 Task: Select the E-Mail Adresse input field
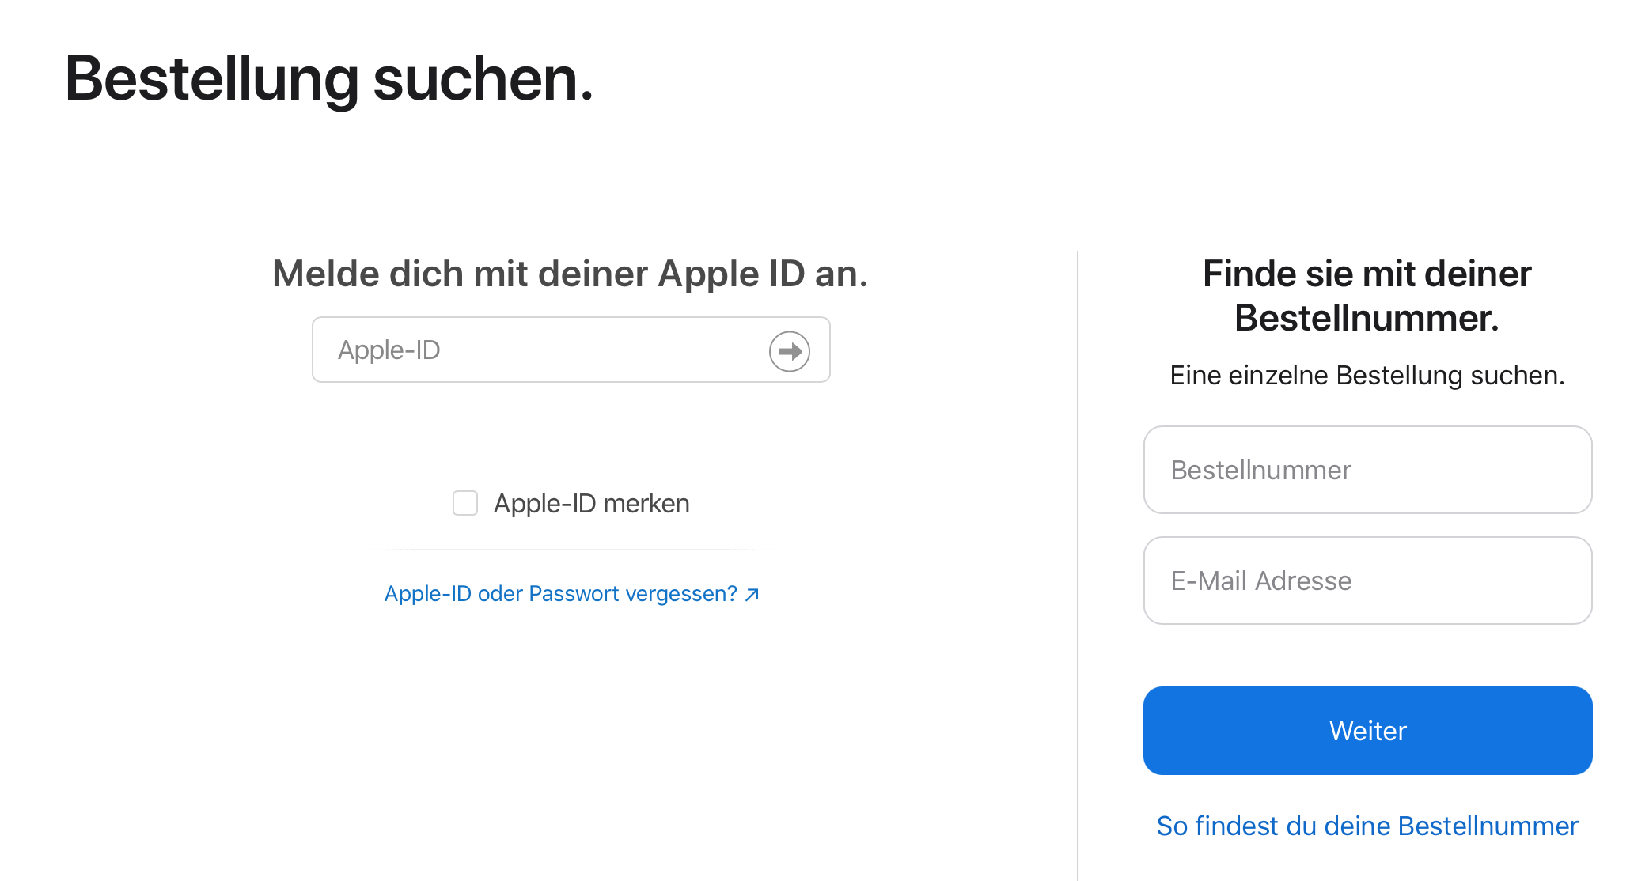pyautogui.click(x=1367, y=580)
